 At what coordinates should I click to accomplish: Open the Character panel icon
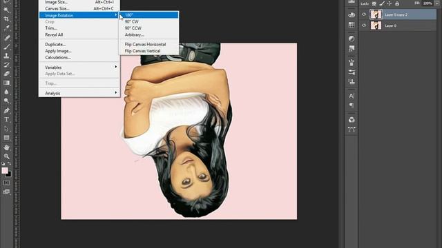point(352,96)
